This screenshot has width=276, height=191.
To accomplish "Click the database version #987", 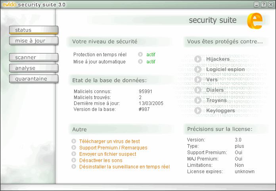I will coord(144,109).
